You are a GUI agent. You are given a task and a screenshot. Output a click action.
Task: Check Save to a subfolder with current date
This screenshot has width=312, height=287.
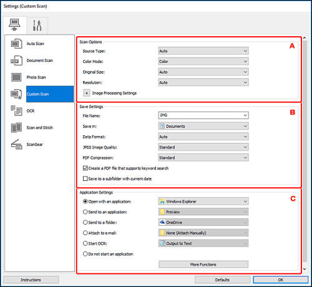pyautogui.click(x=85, y=178)
